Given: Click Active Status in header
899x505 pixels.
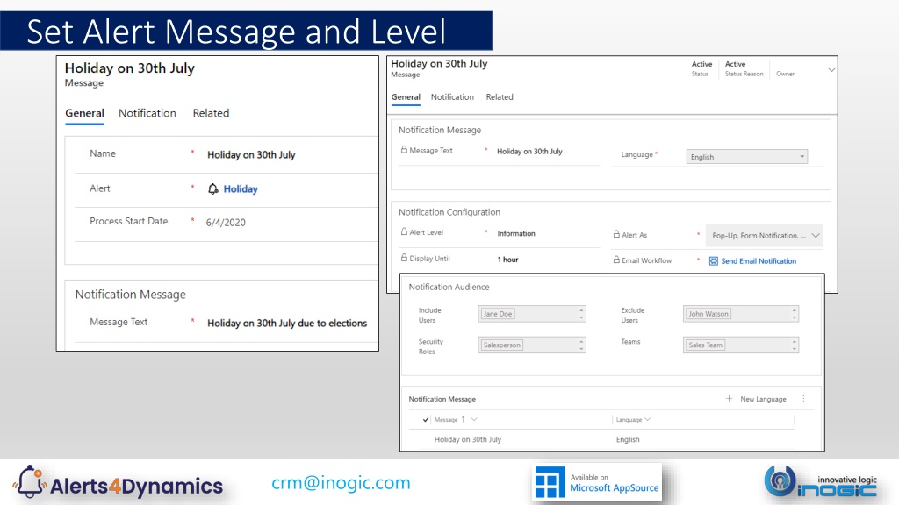Looking at the screenshot, I should (x=701, y=68).
